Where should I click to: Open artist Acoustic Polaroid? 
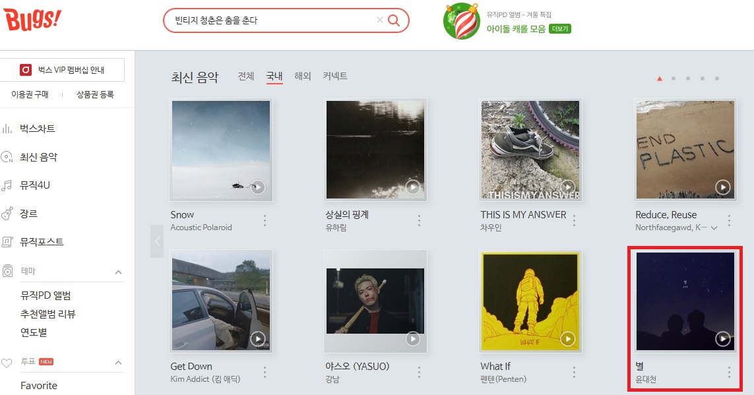pyautogui.click(x=201, y=228)
